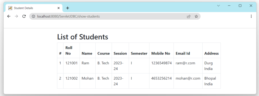The width and height of the screenshot is (259, 96).
Task: Open the Chrome three-dot menu
Action: 251,16
